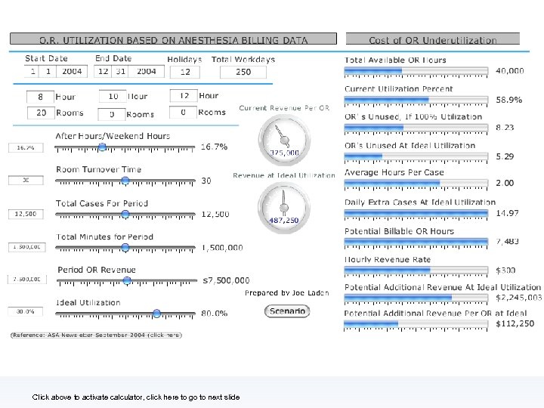The height and width of the screenshot is (408, 544).
Task: Click the Average Hours Per Case bar
Action: click(416, 184)
